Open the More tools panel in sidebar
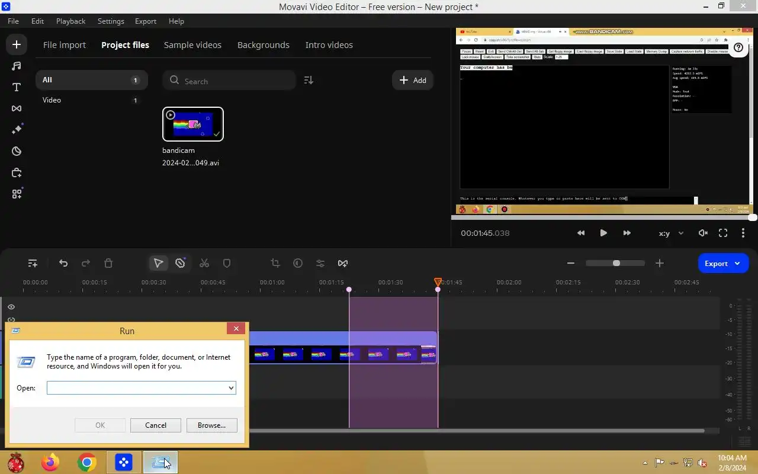The image size is (758, 474). (17, 172)
